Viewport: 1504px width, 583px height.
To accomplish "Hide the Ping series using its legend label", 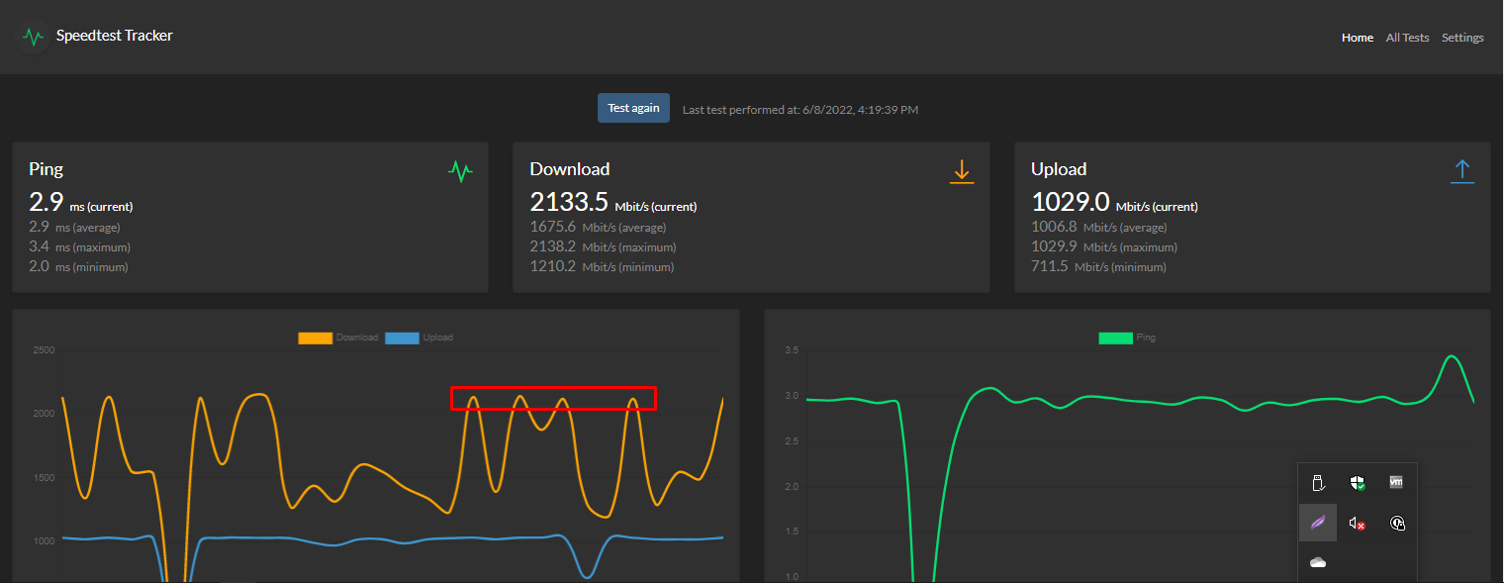I will 1126,337.
